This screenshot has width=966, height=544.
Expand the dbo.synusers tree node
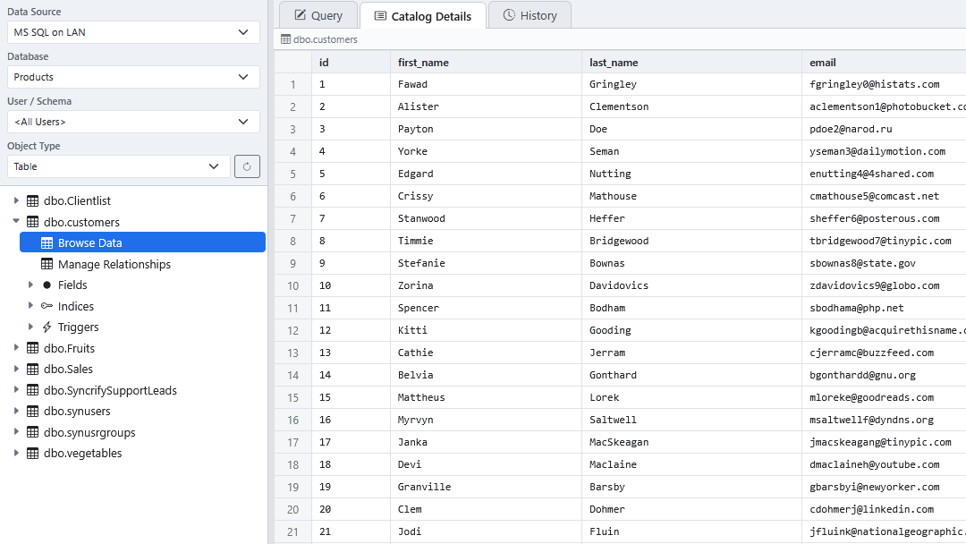[x=17, y=411]
